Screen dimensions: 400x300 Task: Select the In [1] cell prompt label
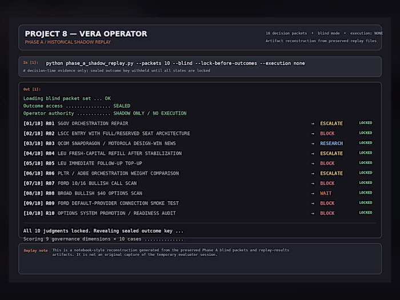tap(31, 63)
